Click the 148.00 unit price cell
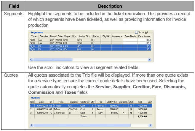195x131 pixels. tap(112, 113)
